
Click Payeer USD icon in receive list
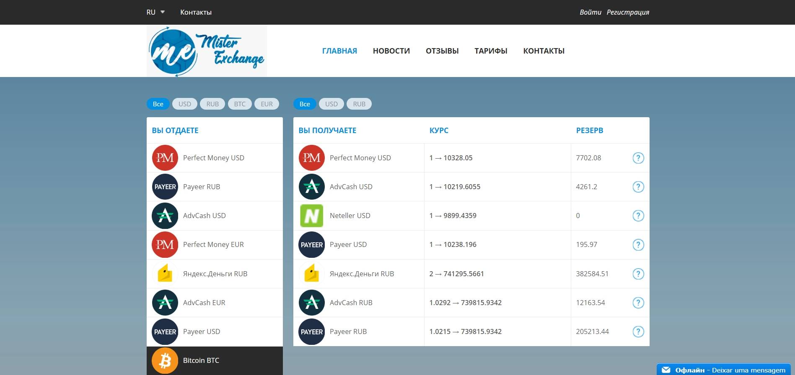(x=311, y=244)
